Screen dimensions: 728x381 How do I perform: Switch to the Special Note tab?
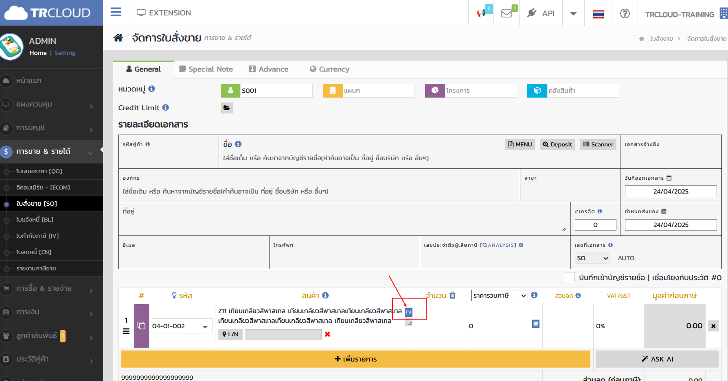click(206, 69)
